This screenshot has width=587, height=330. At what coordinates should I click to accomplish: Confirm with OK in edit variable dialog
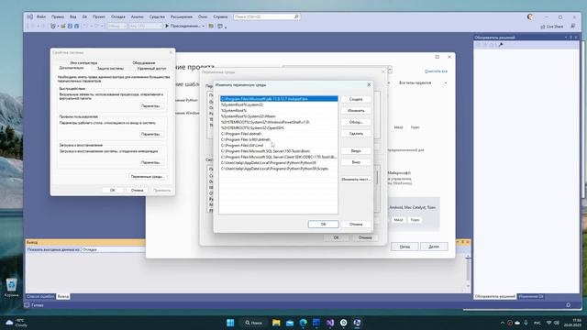324,224
